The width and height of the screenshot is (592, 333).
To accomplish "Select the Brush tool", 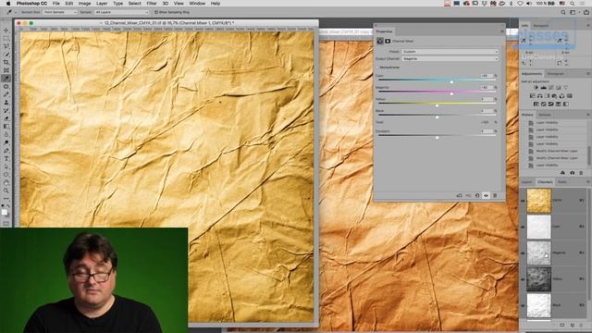I will [x=6, y=94].
